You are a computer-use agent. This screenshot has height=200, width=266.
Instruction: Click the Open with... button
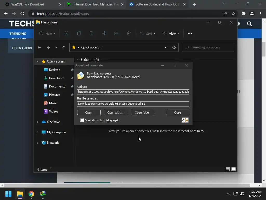pyautogui.click(x=115, y=113)
